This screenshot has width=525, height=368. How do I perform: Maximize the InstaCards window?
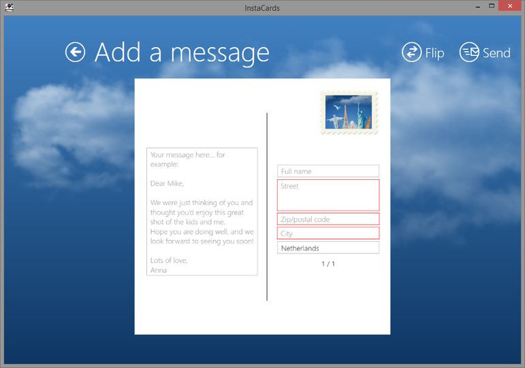click(x=492, y=6)
